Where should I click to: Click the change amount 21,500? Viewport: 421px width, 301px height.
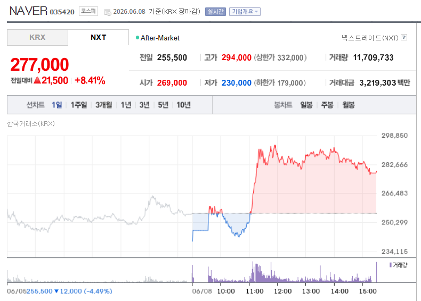pyautogui.click(x=55, y=80)
